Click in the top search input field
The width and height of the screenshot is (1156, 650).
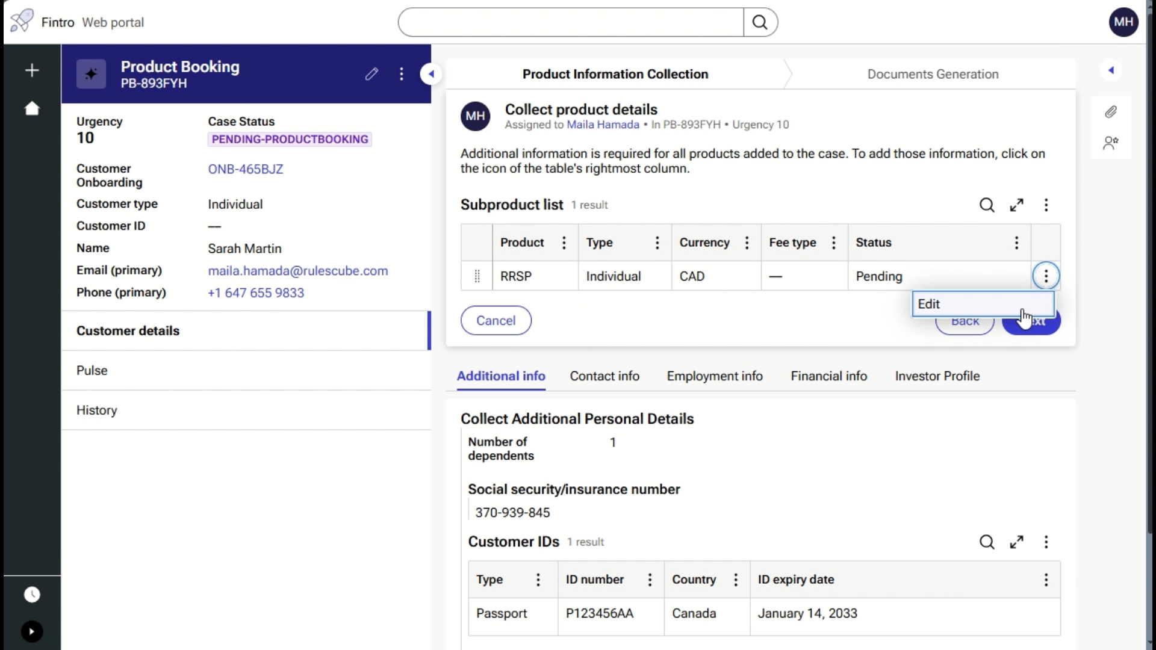point(570,22)
